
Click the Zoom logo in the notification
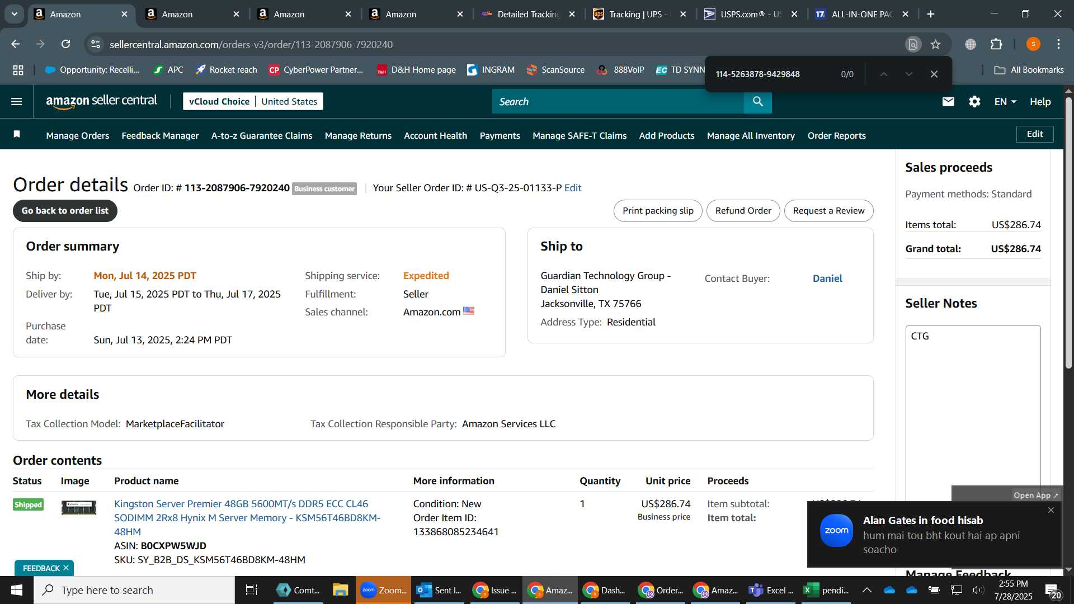(836, 531)
